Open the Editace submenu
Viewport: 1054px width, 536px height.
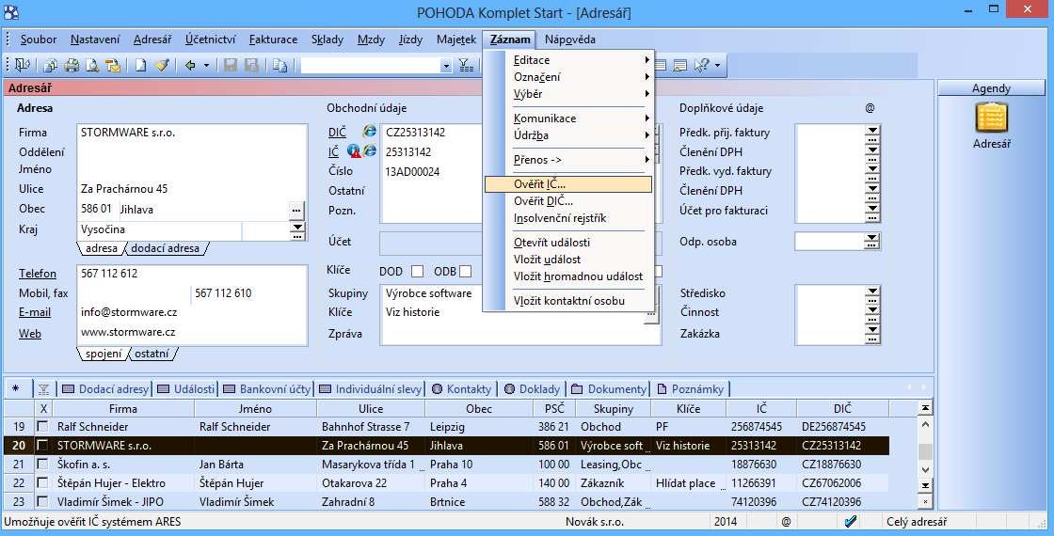[568, 60]
